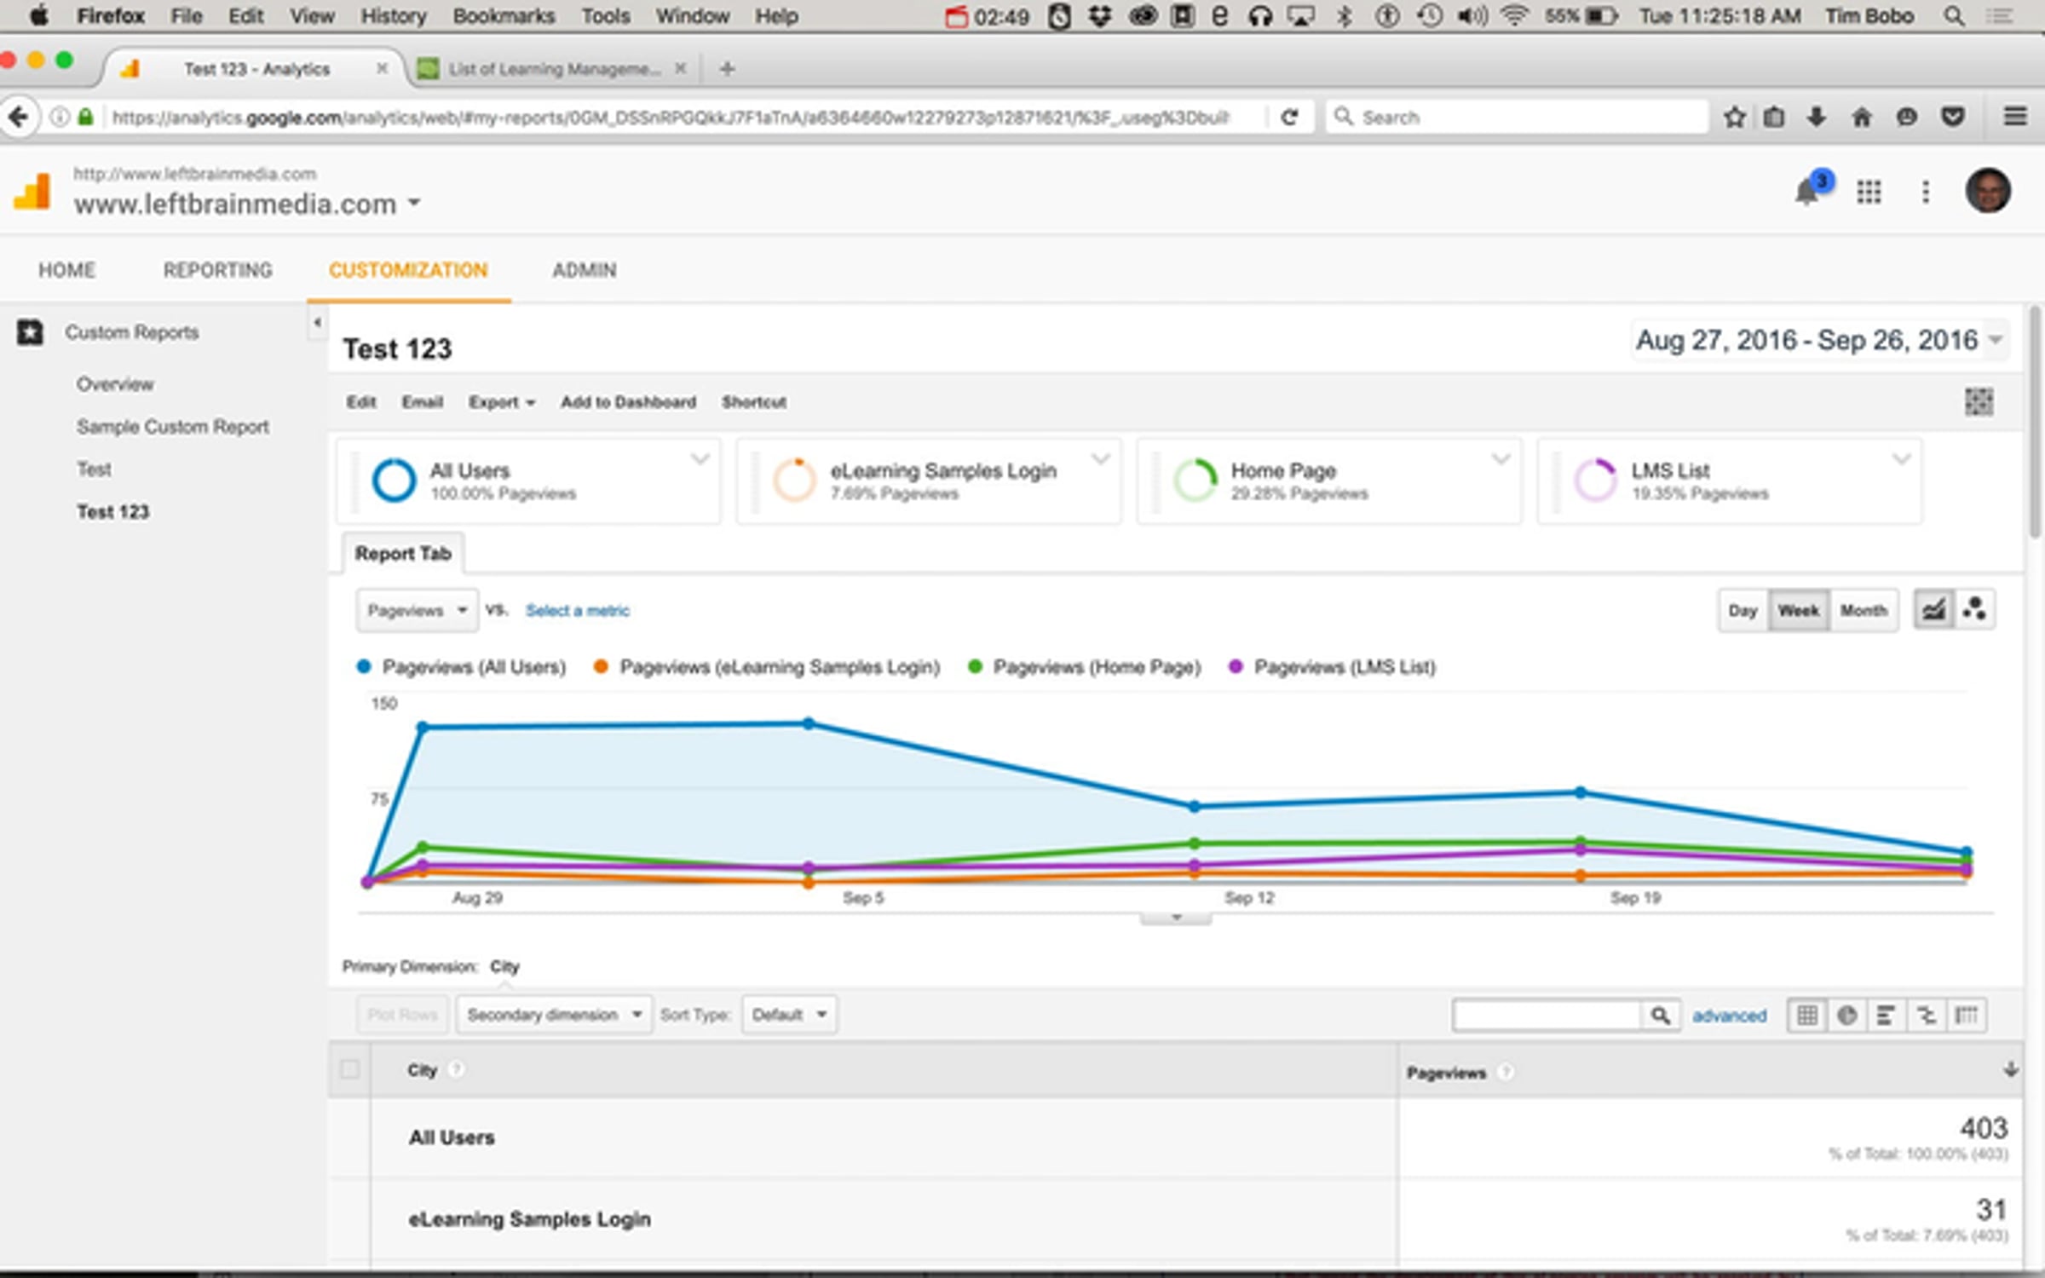Click Add to Dashboard button
The height and width of the screenshot is (1278, 2045).
coord(628,401)
